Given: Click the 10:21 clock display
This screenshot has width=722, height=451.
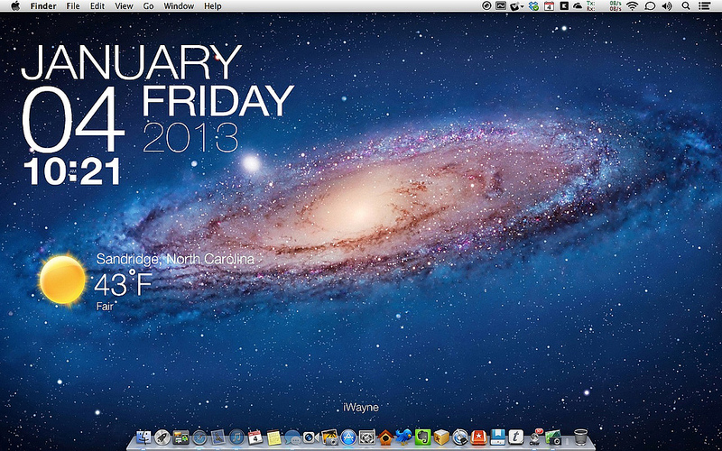Looking at the screenshot, I should (x=72, y=171).
